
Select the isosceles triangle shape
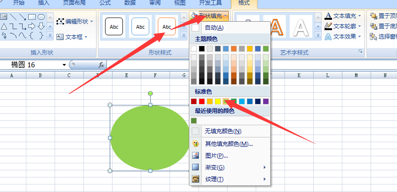coord(4,26)
